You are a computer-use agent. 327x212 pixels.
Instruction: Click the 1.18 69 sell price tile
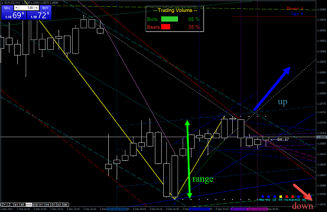14,15
